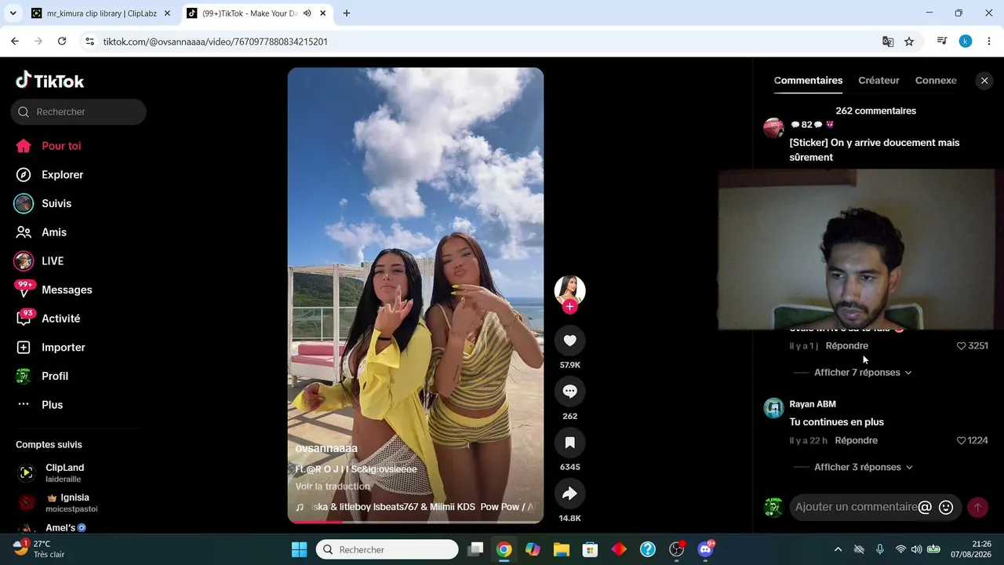
Task: Open Messages inbox
Action: pos(53,290)
